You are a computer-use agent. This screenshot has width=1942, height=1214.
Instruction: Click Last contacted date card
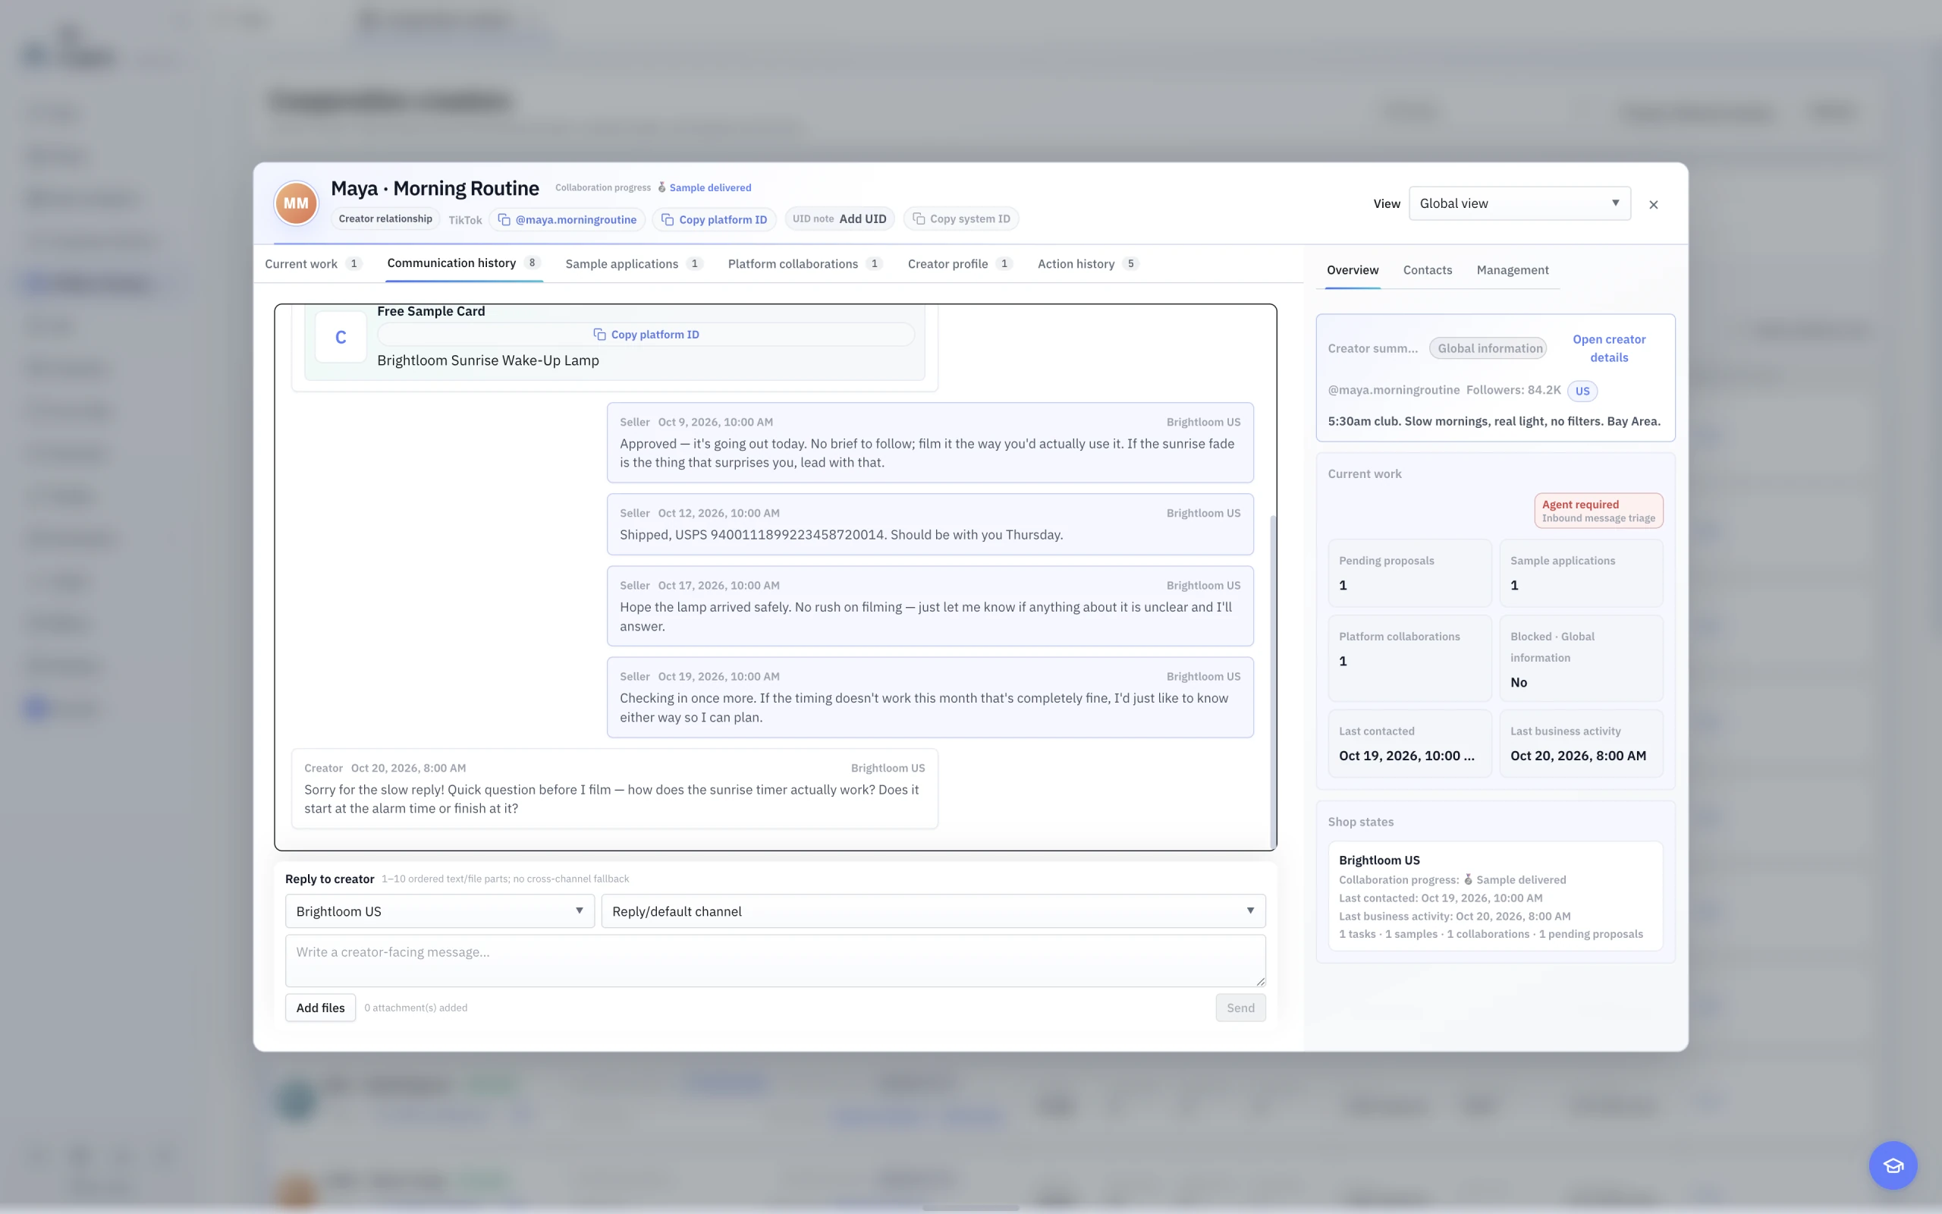point(1409,744)
